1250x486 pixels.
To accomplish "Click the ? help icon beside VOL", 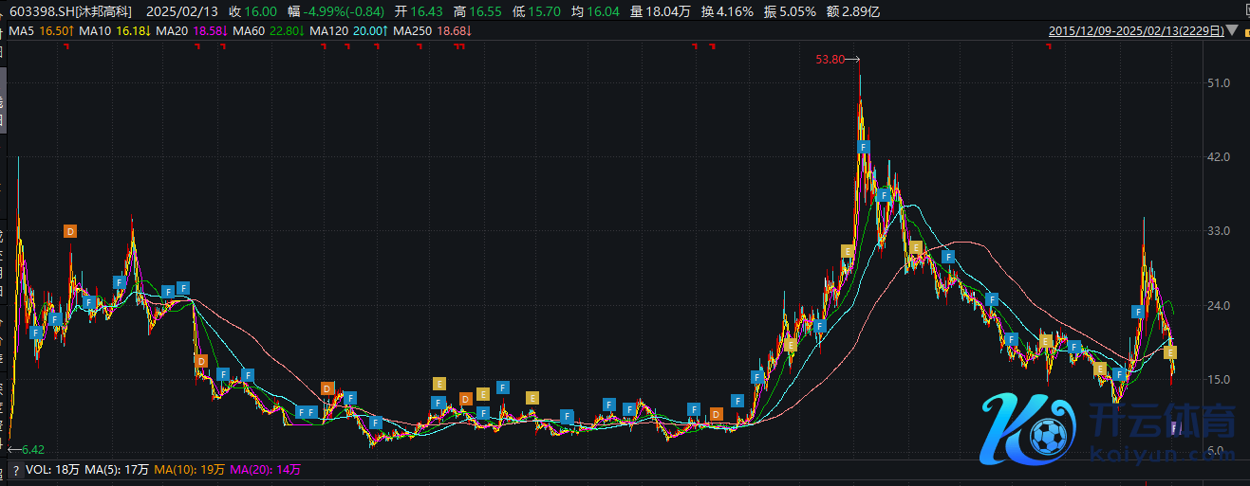I will pyautogui.click(x=16, y=470).
